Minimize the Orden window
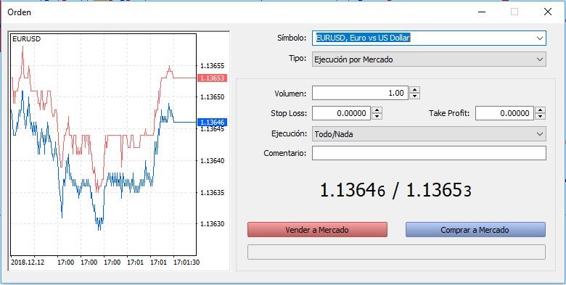Screen dimensions: 566x285 click(482, 12)
